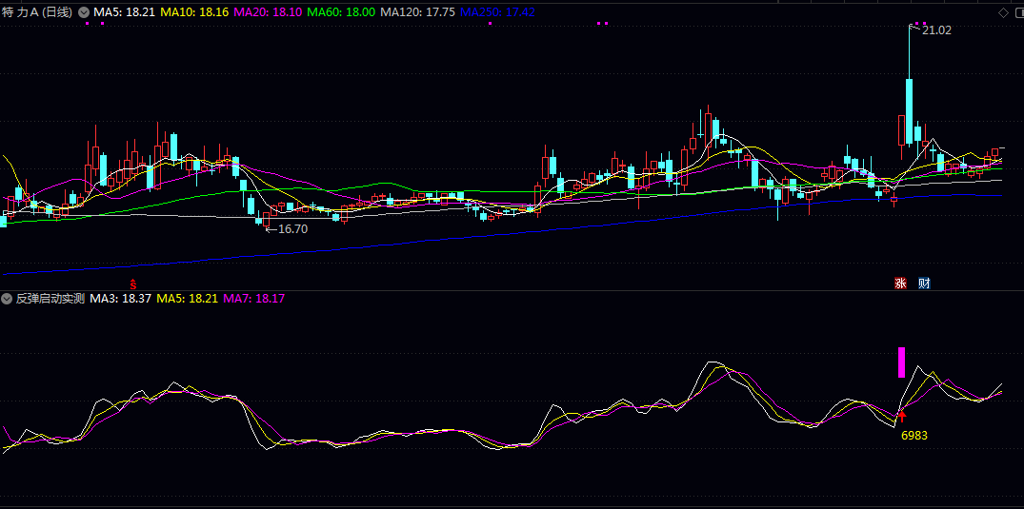Screen dimensions: 1024x509
Task: Click the diamond icon at top right
Action: pyautogui.click(x=1003, y=12)
